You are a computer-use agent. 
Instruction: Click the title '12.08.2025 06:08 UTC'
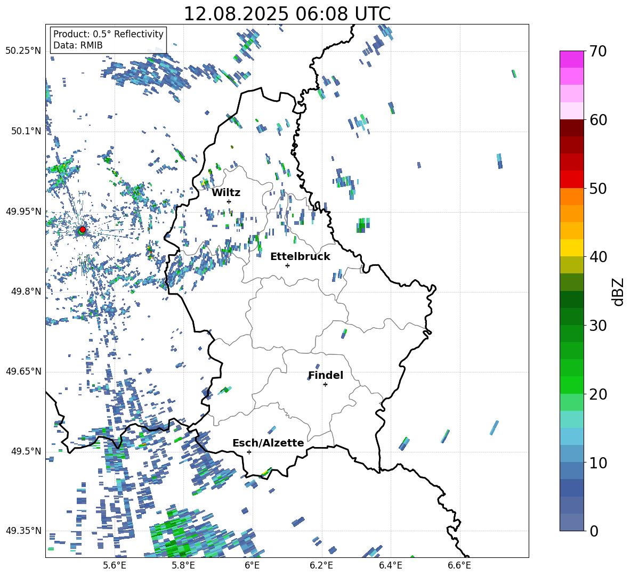[x=287, y=14]
